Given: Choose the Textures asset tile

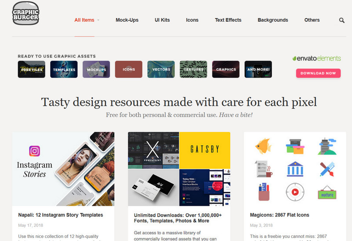Looking at the screenshot, I should pyautogui.click(x=193, y=69).
